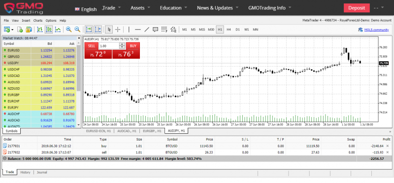Click the Market Watch vertical scrollbar

point(79,81)
